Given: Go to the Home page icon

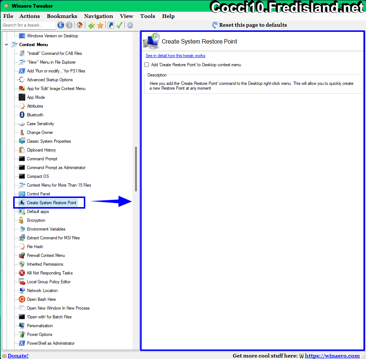Looking at the screenshot, I should (x=79, y=25).
